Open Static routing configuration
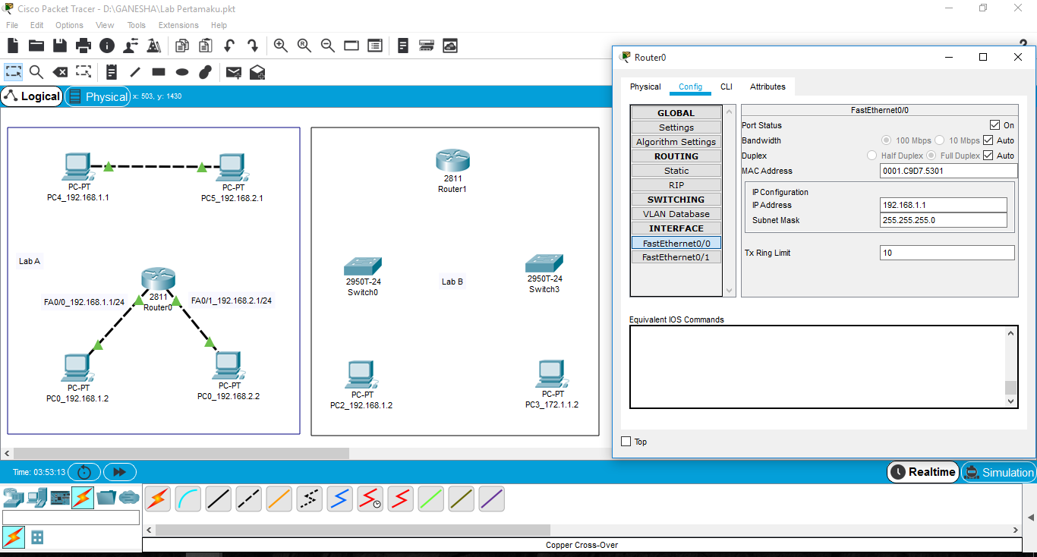Image resolution: width=1037 pixels, height=557 pixels. 676,171
